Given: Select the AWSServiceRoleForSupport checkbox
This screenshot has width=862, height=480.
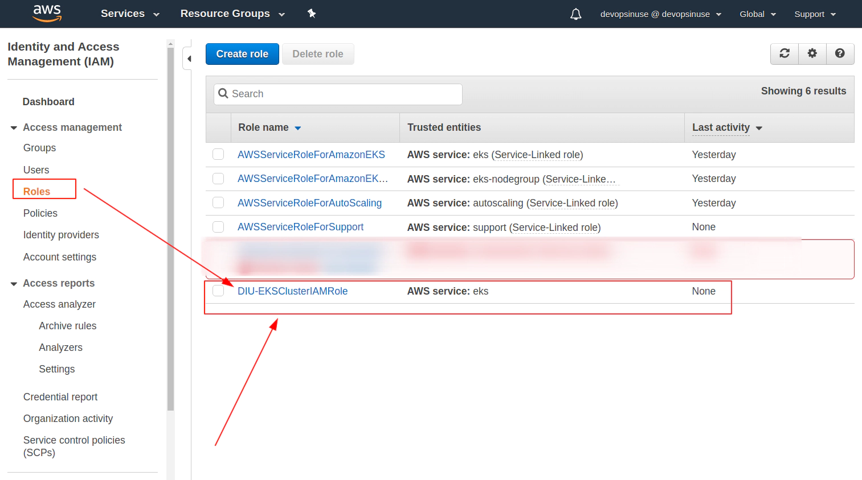Looking at the screenshot, I should tap(218, 227).
